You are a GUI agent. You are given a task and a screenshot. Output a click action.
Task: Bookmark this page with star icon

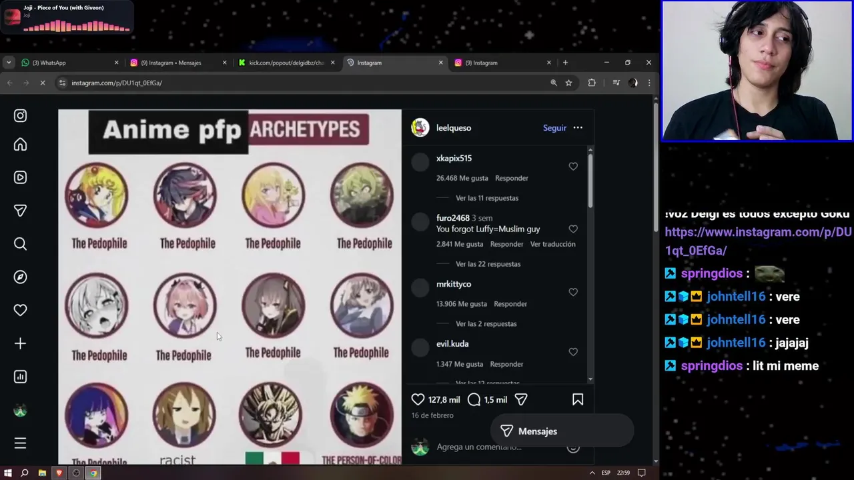coord(568,83)
